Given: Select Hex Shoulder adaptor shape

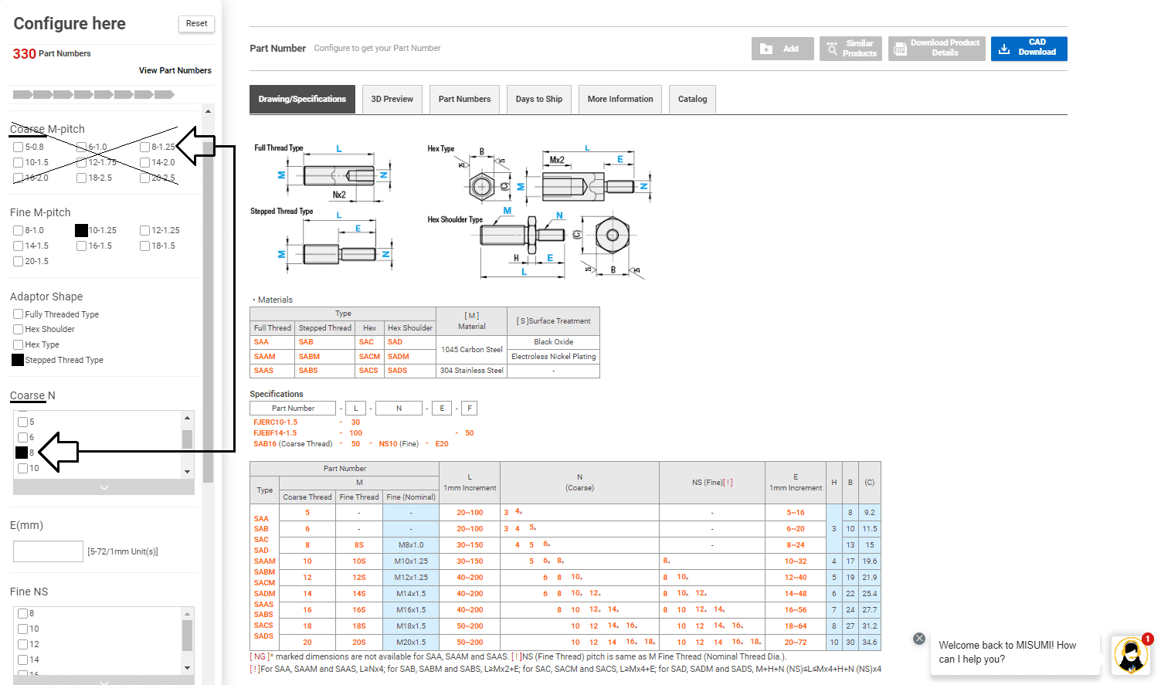Looking at the screenshot, I should pos(19,329).
